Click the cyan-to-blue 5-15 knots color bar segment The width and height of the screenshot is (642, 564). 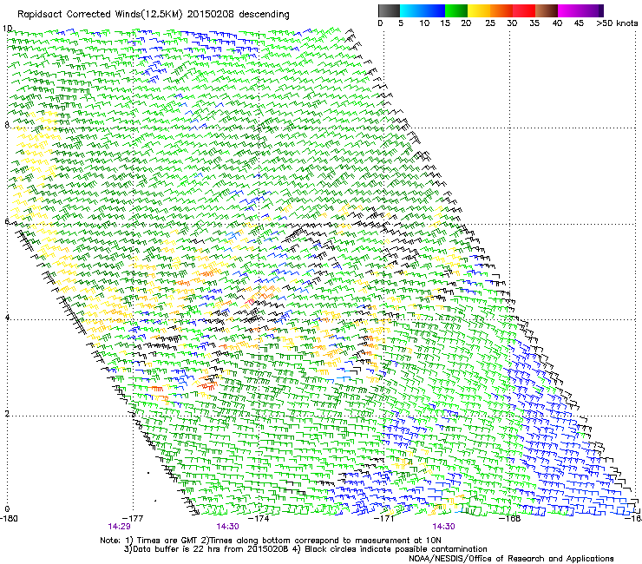[423, 10]
